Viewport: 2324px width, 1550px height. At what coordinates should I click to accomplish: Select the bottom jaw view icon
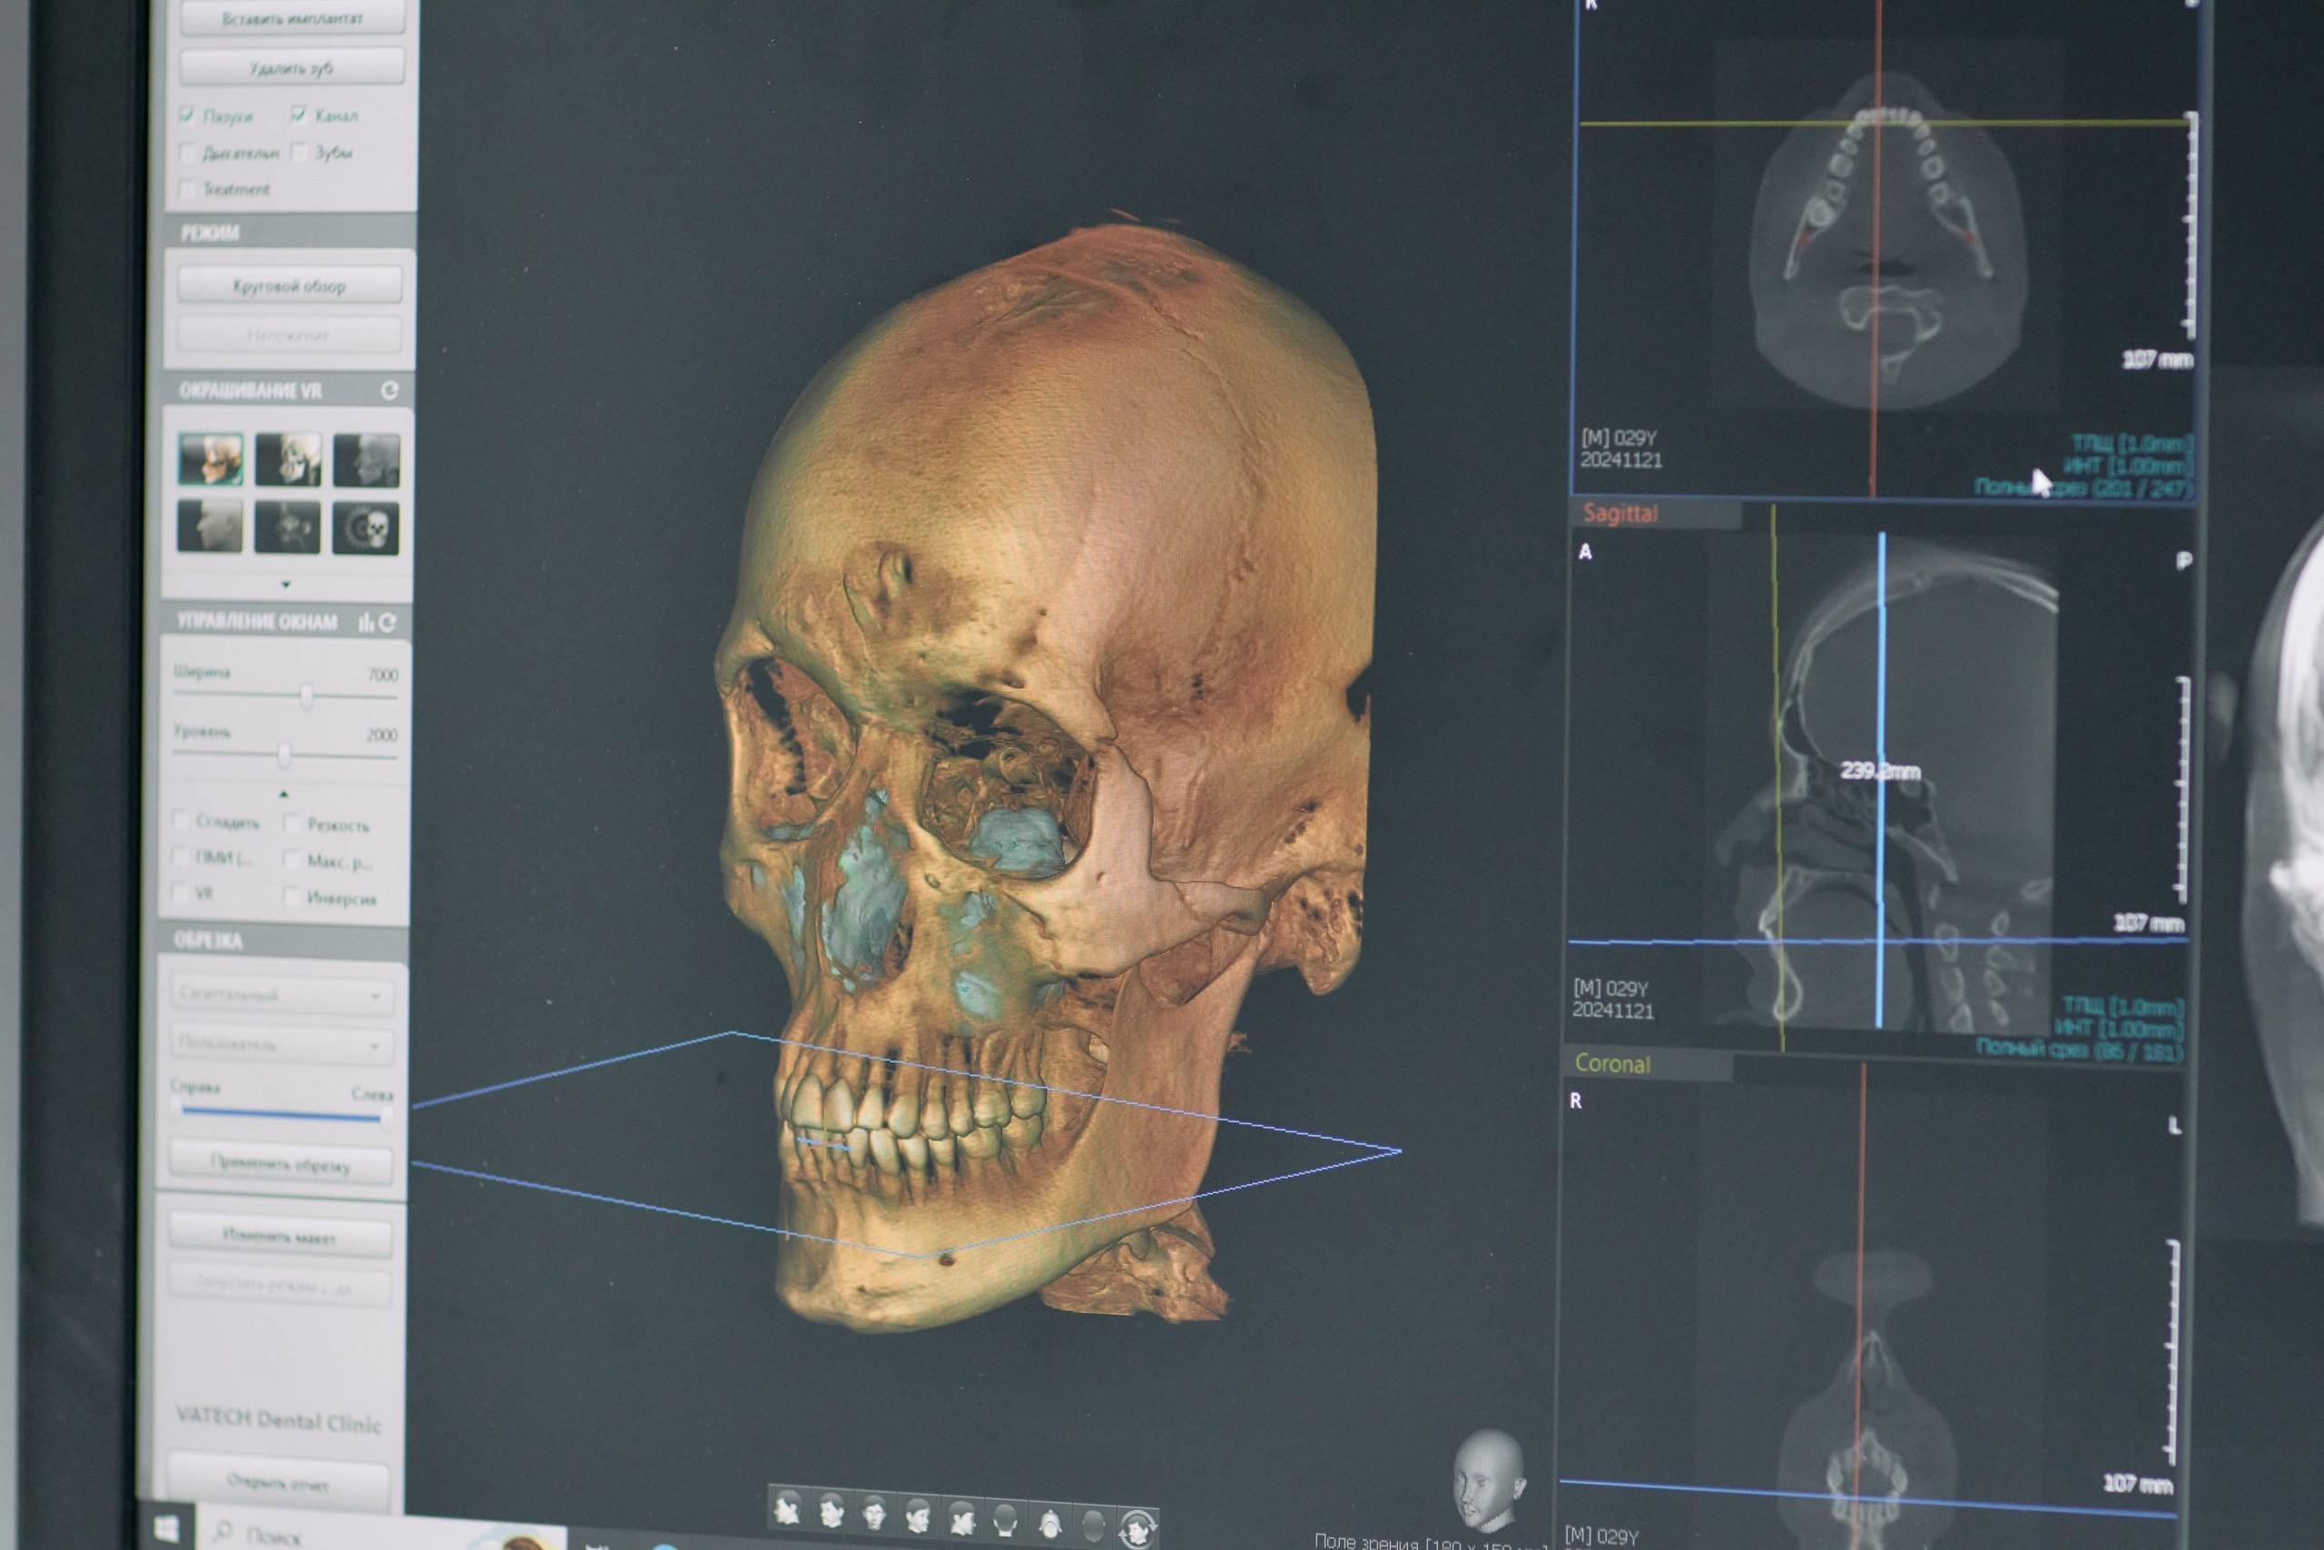[1050, 1525]
